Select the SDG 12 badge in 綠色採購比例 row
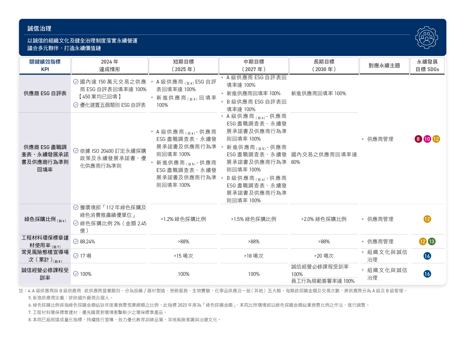Screen dimensions: 465x338 [427, 220]
